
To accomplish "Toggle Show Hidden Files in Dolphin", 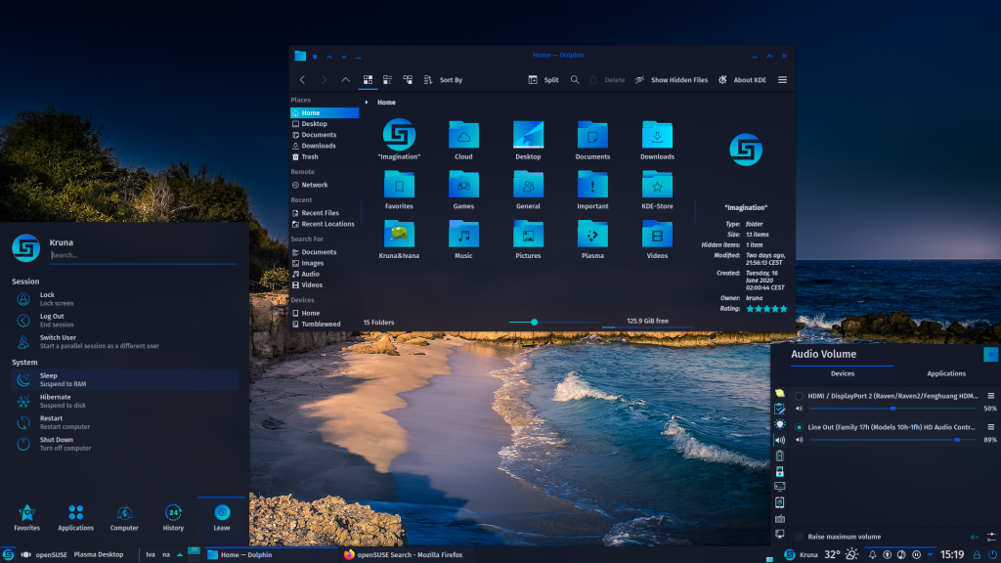I will tap(679, 79).
